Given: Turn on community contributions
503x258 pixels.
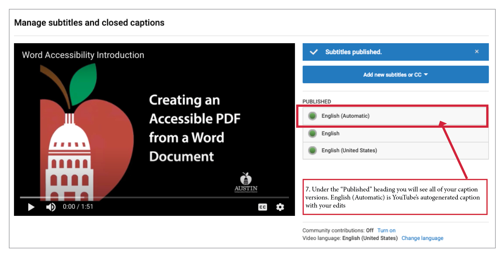Looking at the screenshot, I should (386, 230).
